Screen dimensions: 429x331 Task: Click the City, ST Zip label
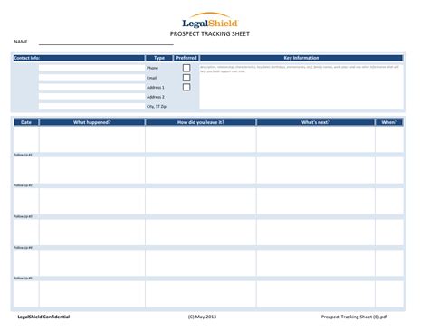click(x=157, y=107)
